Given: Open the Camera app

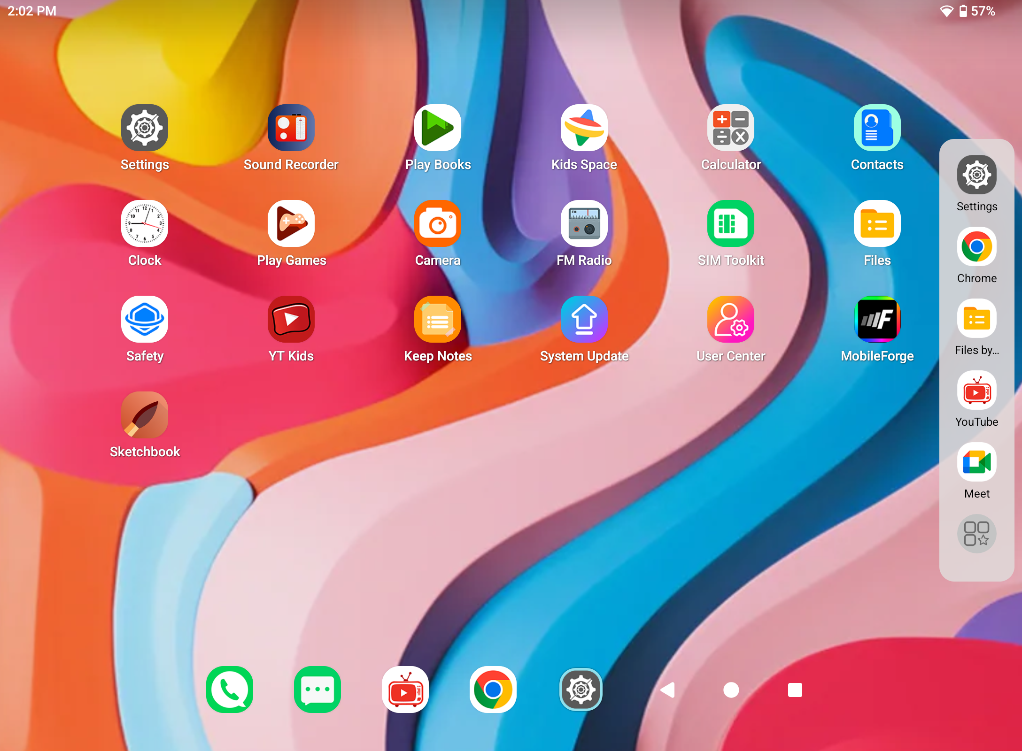Looking at the screenshot, I should [x=438, y=224].
